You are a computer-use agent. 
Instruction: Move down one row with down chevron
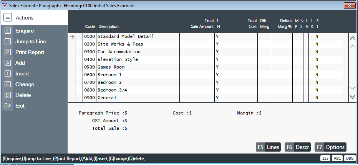pos(352,88)
